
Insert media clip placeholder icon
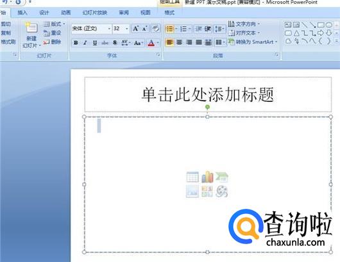click(222, 192)
